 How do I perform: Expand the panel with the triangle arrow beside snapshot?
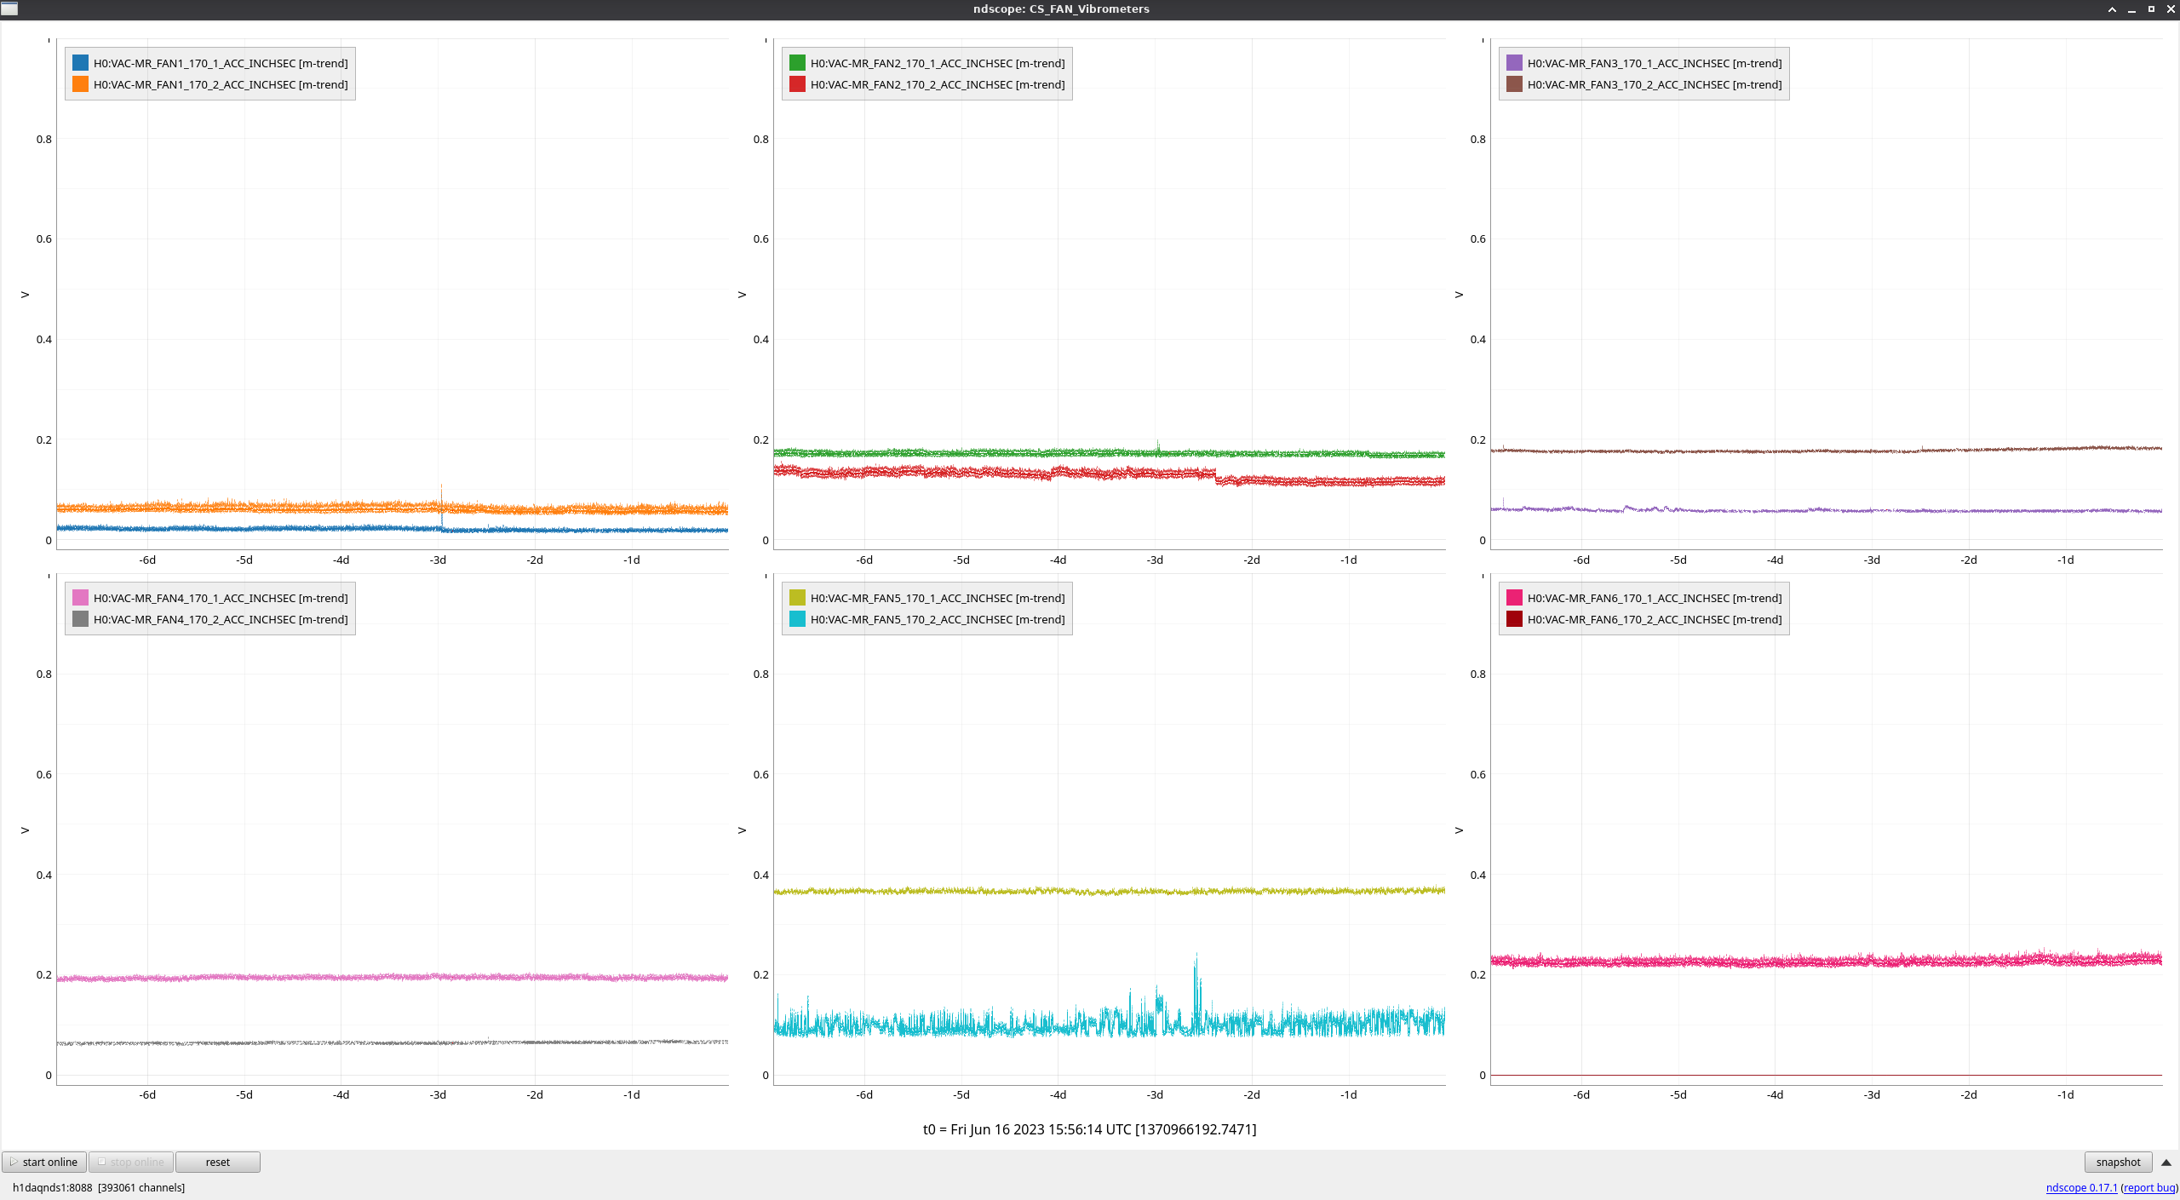point(2166,1162)
